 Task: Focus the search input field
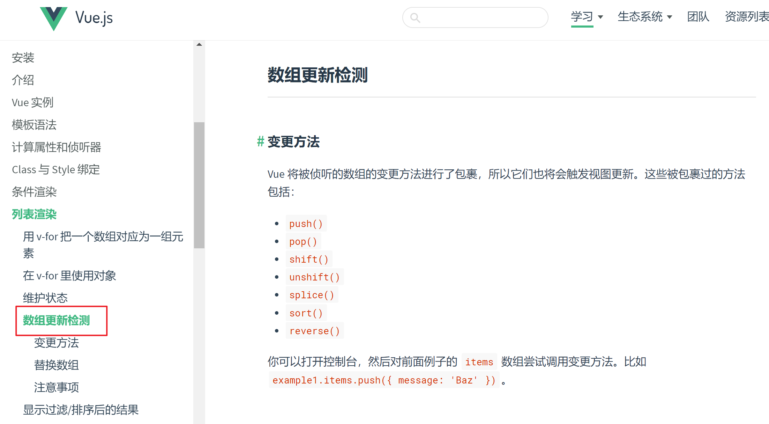click(x=481, y=17)
